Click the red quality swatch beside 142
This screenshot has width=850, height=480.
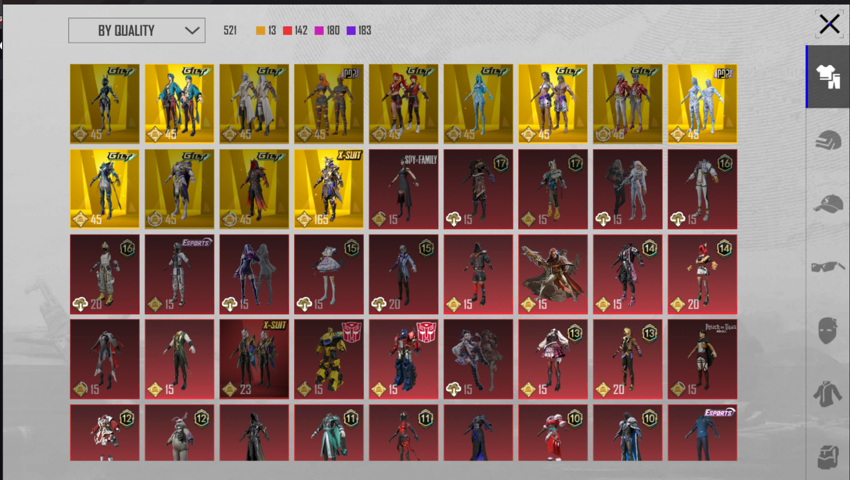click(288, 31)
